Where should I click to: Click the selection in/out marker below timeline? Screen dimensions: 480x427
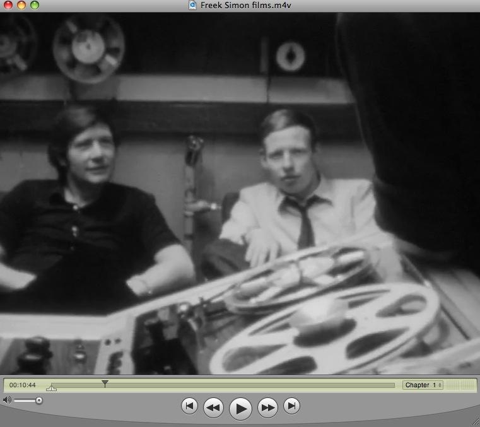click(52, 388)
